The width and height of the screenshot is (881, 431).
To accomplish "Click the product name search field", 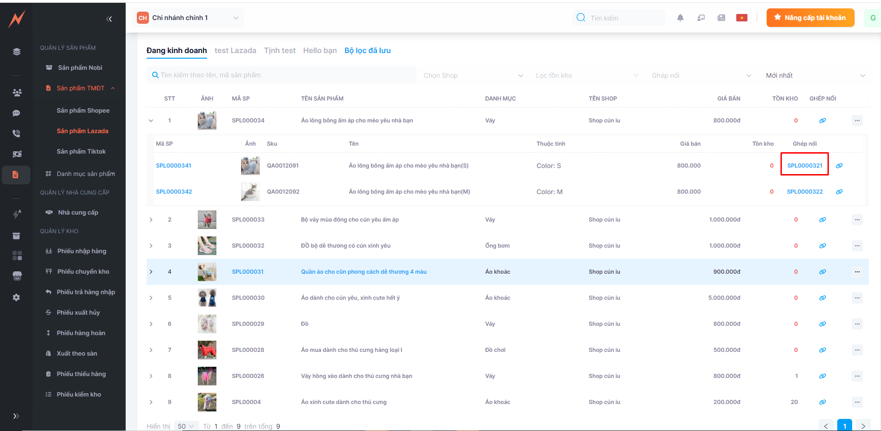I will [x=282, y=75].
